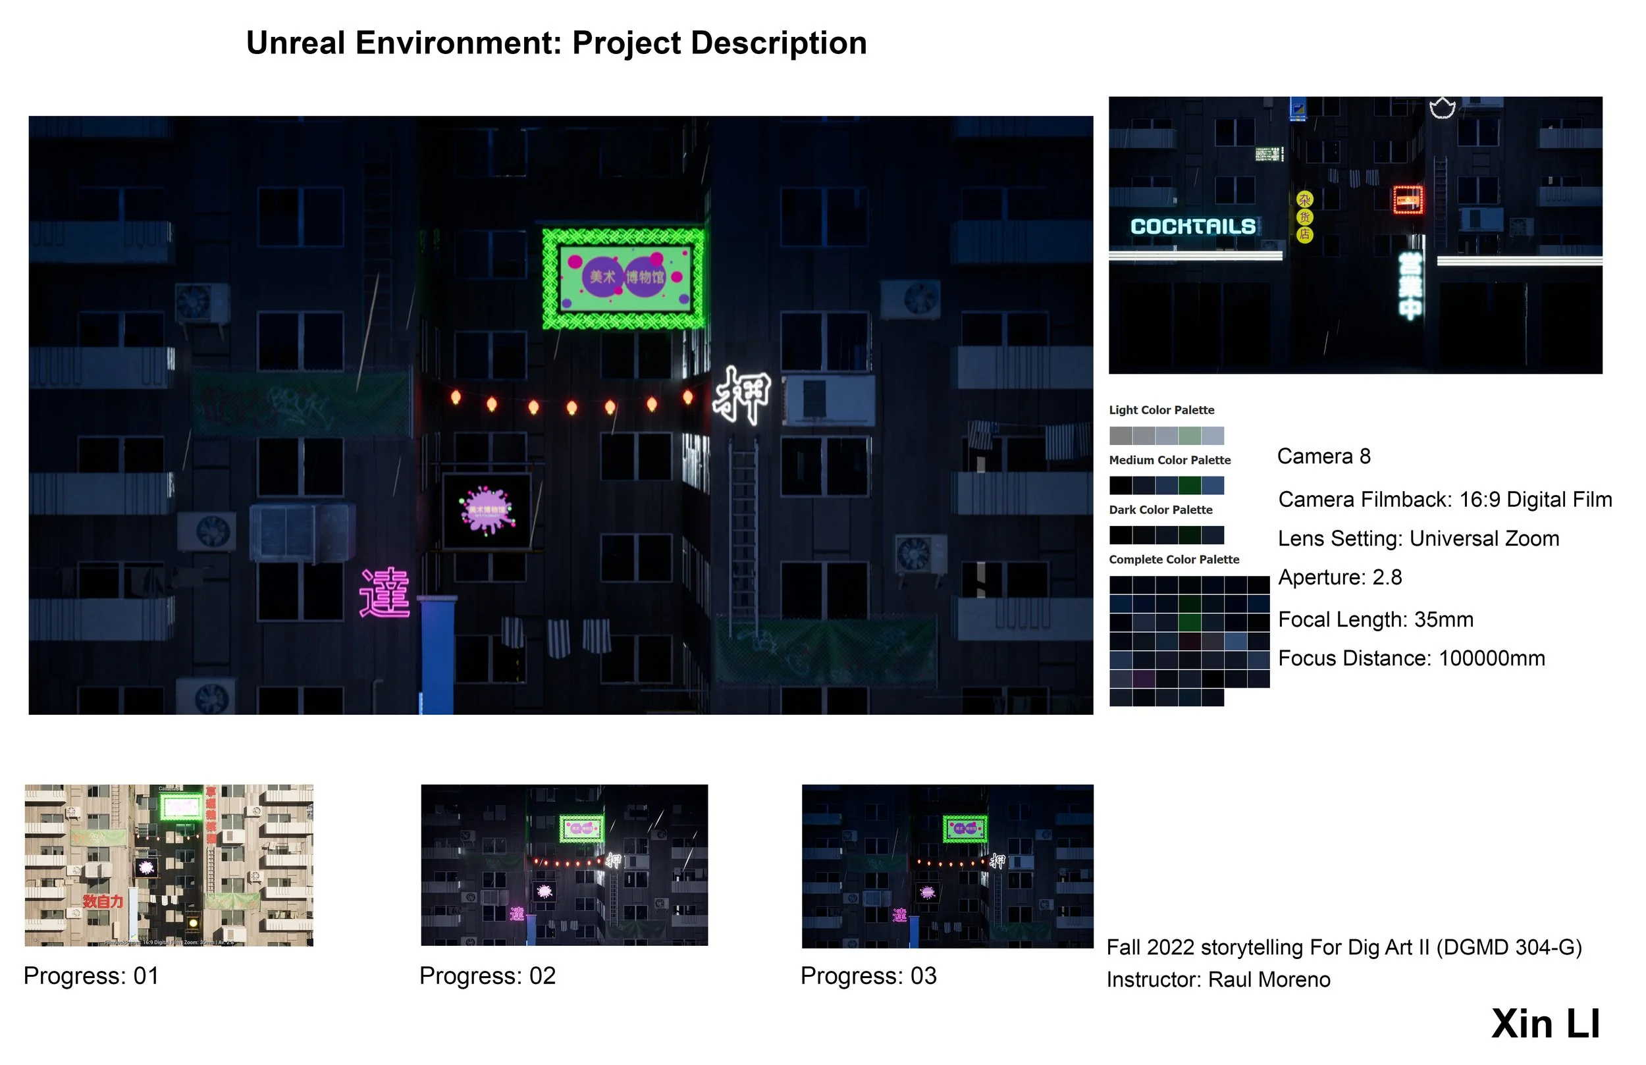Click the Unreal Environment: Project Description title

coord(556,43)
